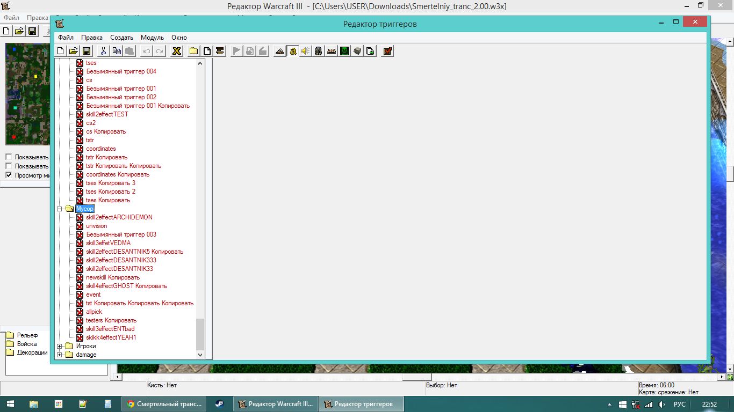New map icon in main Warcraft III editor
The width and height of the screenshot is (734, 412).
[x=6, y=31]
